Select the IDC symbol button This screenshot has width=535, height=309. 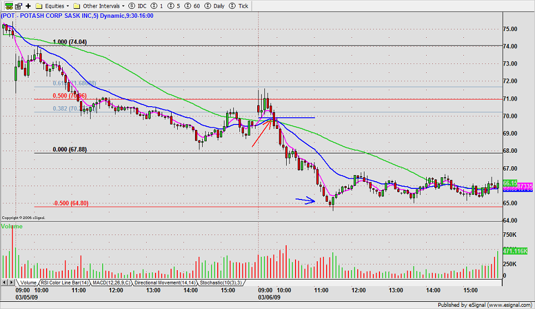click(x=137, y=6)
